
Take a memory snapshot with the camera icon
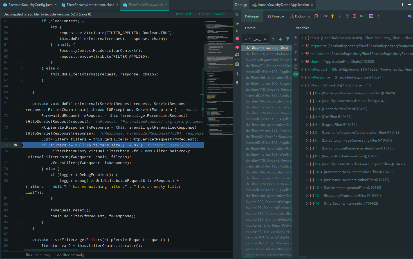pos(237,64)
